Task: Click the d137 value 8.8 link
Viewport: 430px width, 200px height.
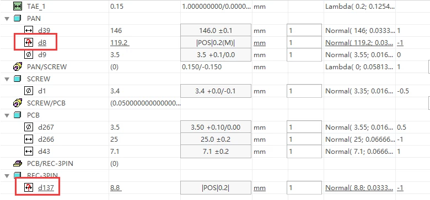Action: pos(116,188)
